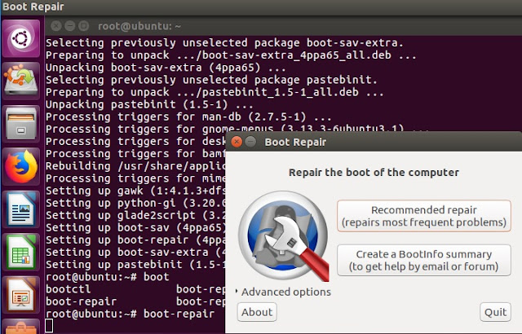Launch the Install Ubuntu dock icon

point(21,81)
